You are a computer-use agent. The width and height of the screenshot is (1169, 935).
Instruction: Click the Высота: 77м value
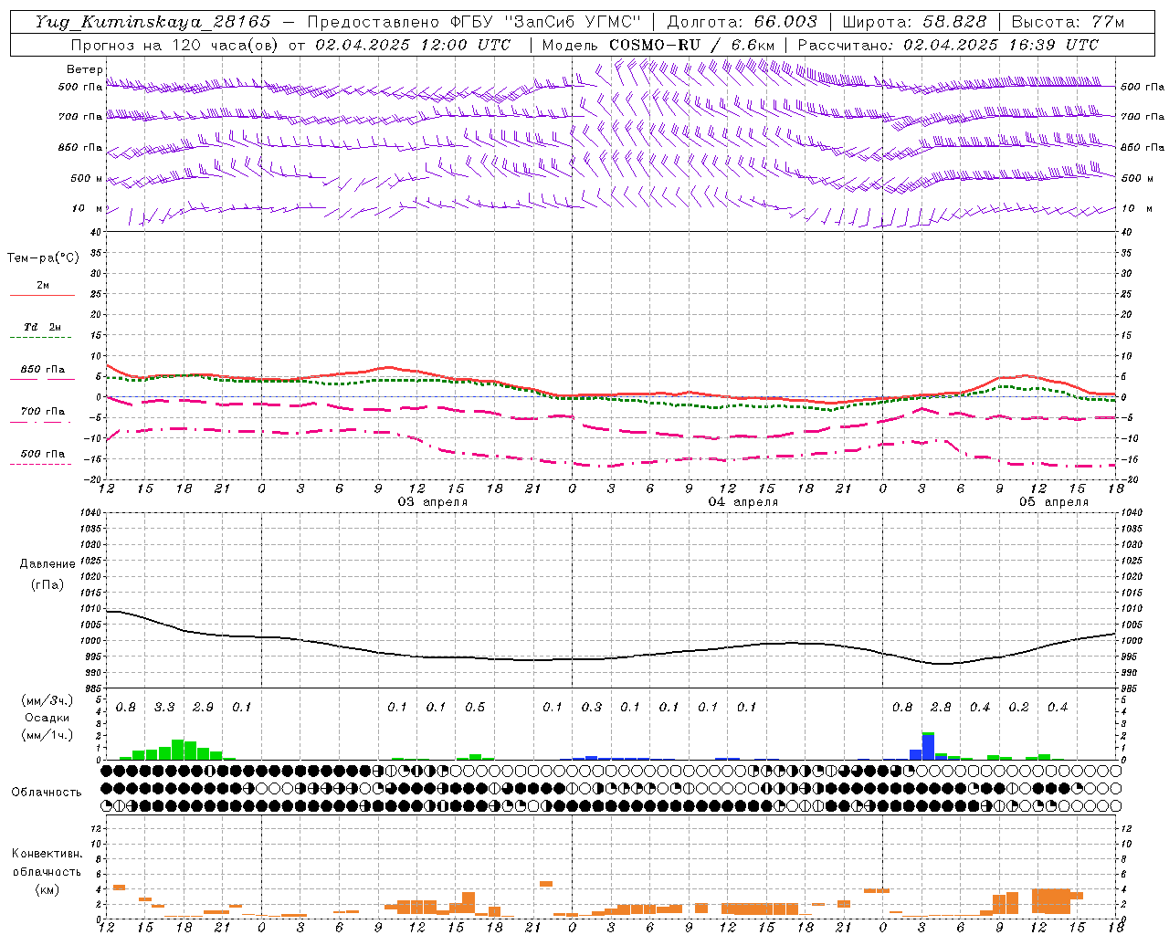(x=1068, y=22)
